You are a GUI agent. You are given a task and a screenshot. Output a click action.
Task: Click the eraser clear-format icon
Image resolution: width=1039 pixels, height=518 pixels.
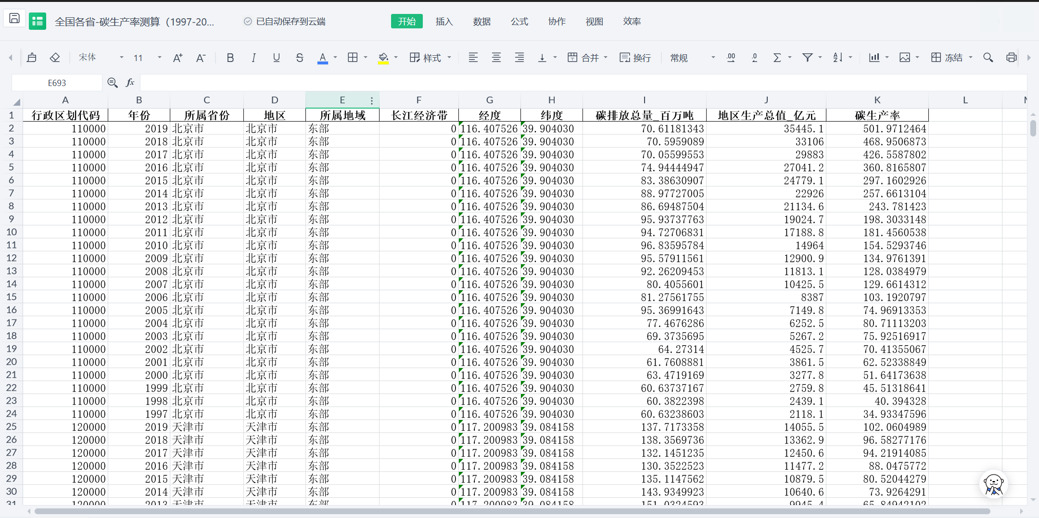click(x=55, y=58)
